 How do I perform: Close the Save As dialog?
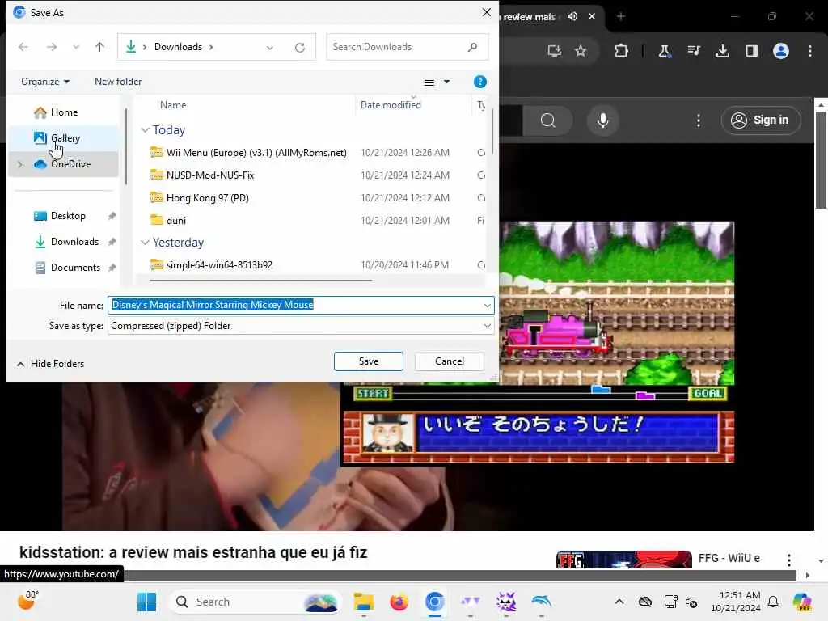tap(486, 12)
